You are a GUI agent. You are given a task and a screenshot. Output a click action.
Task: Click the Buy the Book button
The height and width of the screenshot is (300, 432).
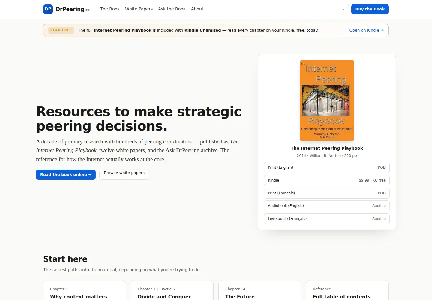pos(370,9)
